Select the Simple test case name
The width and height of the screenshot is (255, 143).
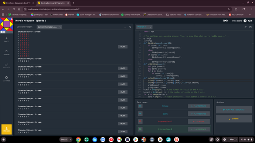pyautogui.click(x=165, y=106)
